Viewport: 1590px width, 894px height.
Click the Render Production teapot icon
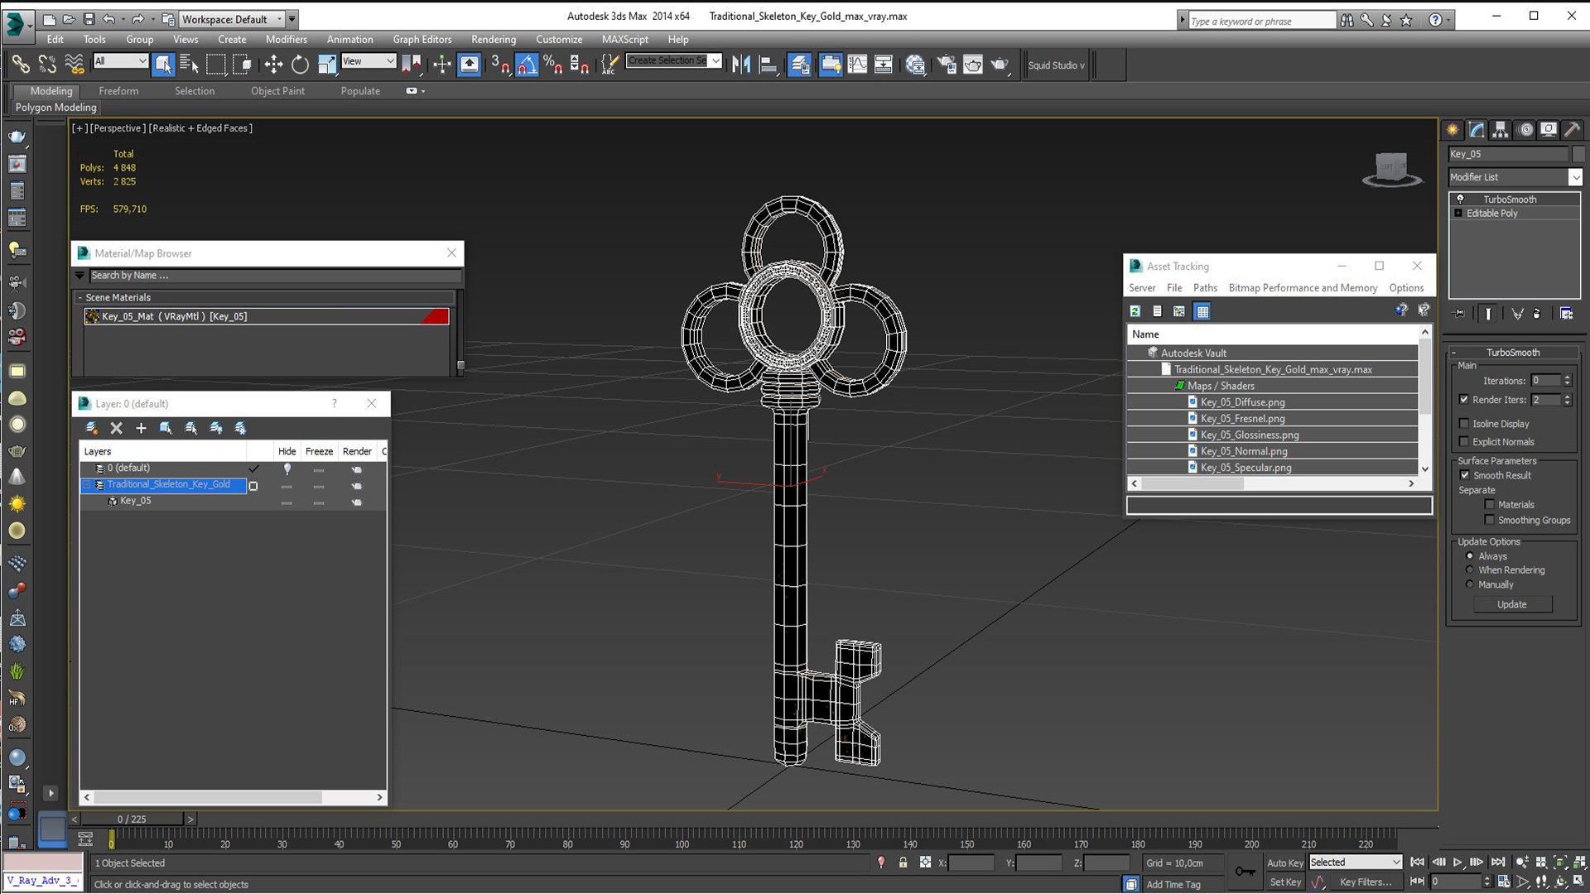(1000, 65)
